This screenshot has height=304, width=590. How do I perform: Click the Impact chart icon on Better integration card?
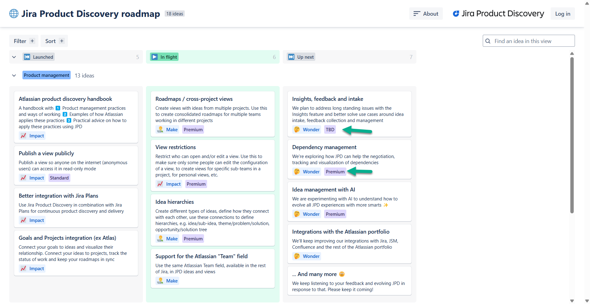(24, 220)
